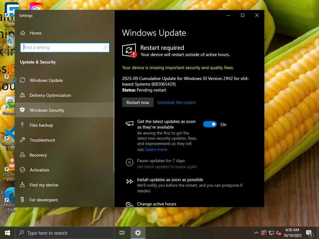Screen dimensions: 319x239
Task: Show hidden system tray icons
Action: coord(256,233)
